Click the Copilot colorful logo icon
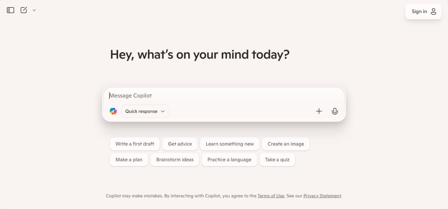The width and height of the screenshot is (448, 209). [x=113, y=111]
